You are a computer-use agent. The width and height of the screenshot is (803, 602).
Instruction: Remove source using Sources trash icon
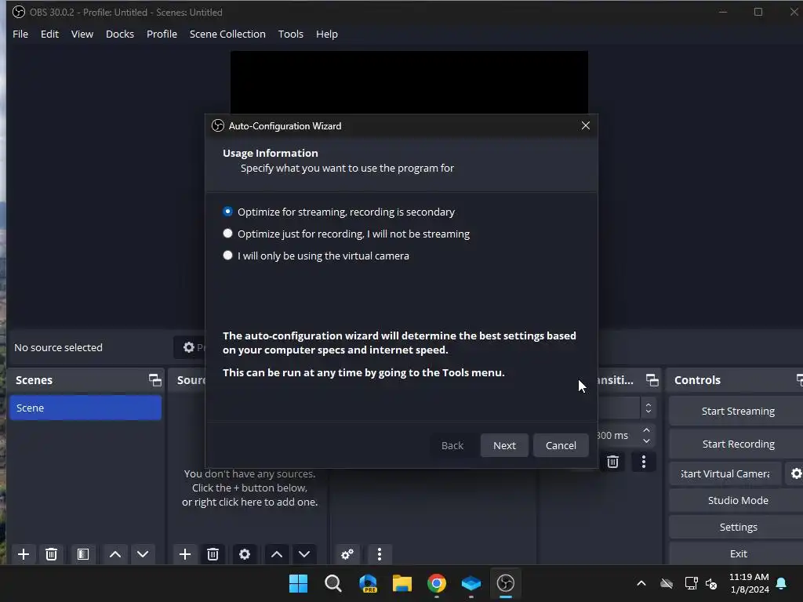pos(213,554)
